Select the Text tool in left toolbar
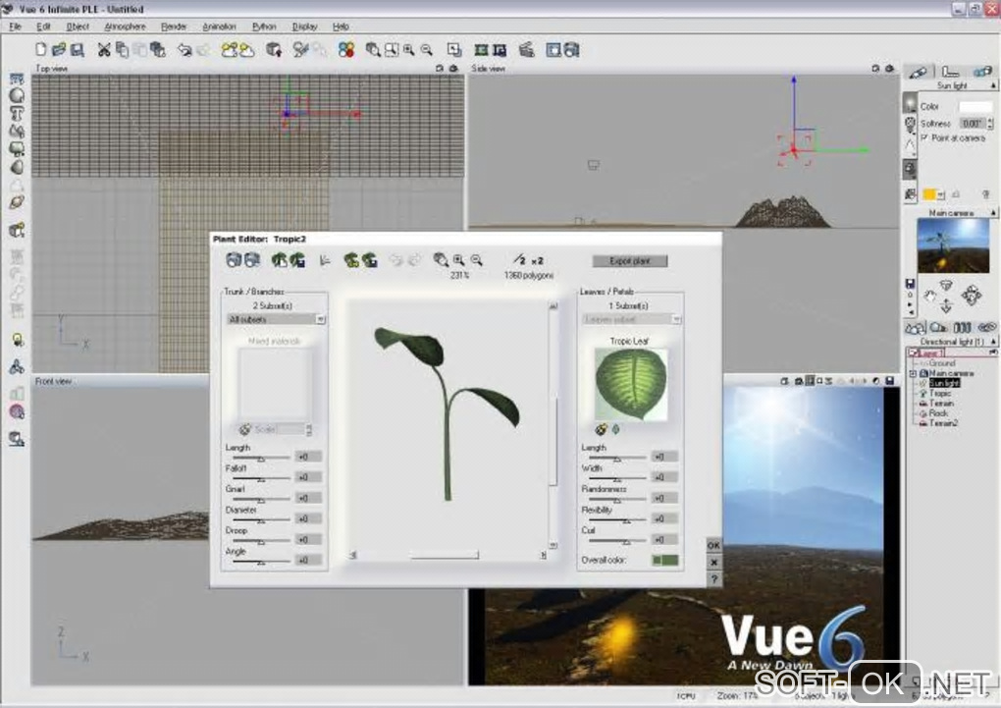This screenshot has height=708, width=1001. click(18, 114)
